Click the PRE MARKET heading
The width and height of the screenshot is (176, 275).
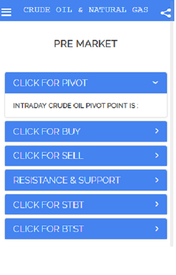click(x=85, y=44)
